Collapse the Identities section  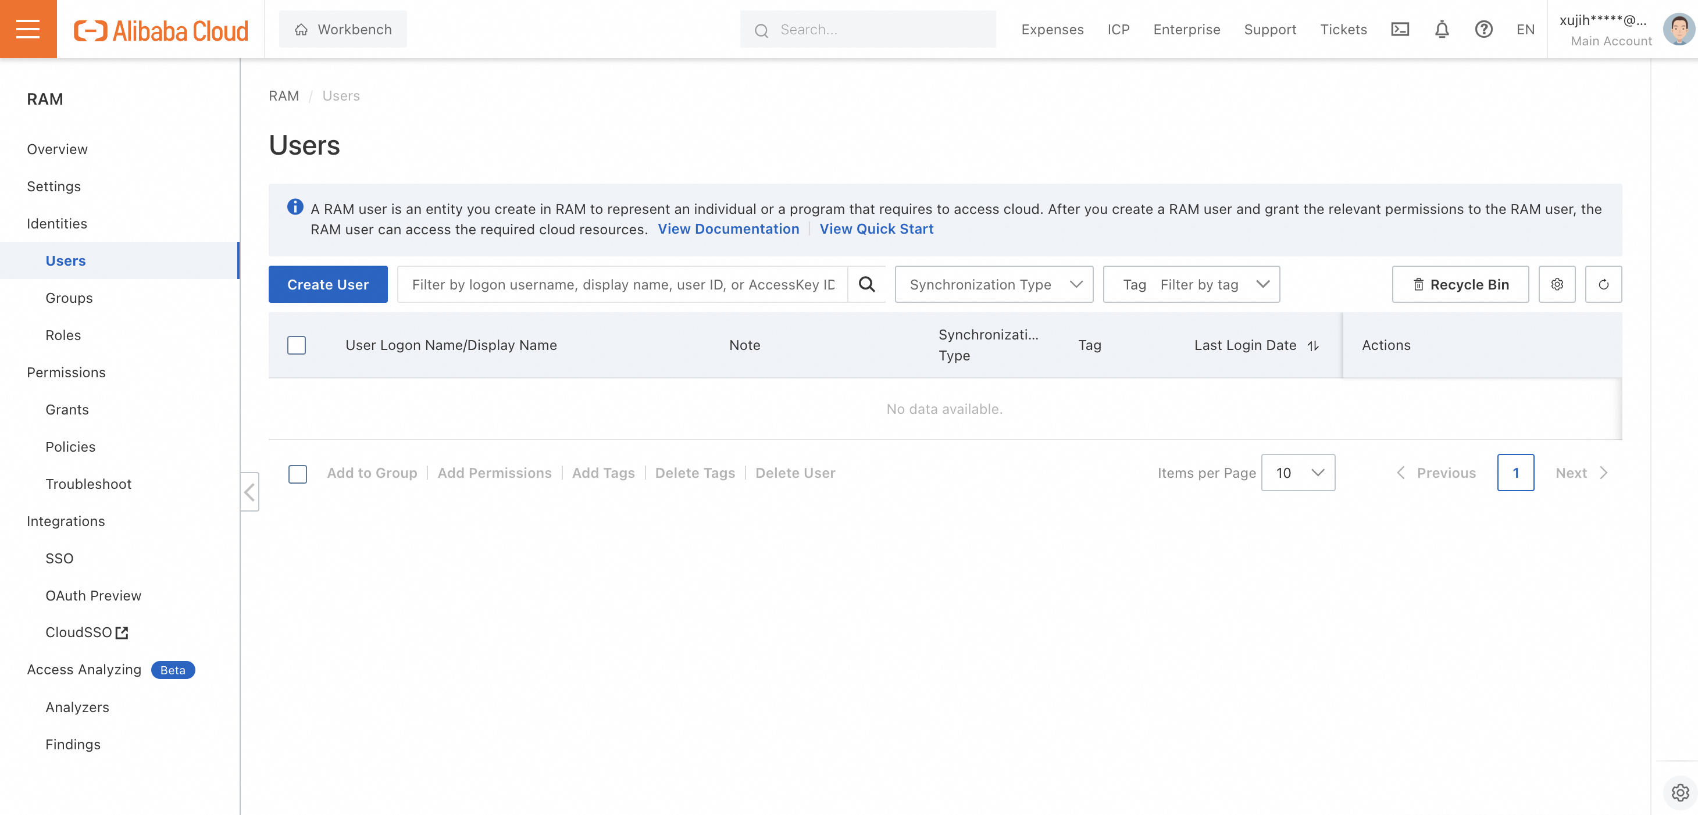coord(56,223)
